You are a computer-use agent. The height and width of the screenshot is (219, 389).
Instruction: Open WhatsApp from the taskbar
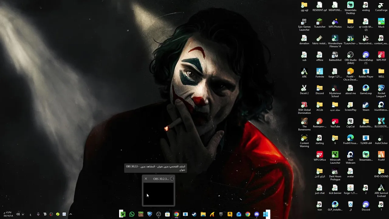(x=132, y=214)
